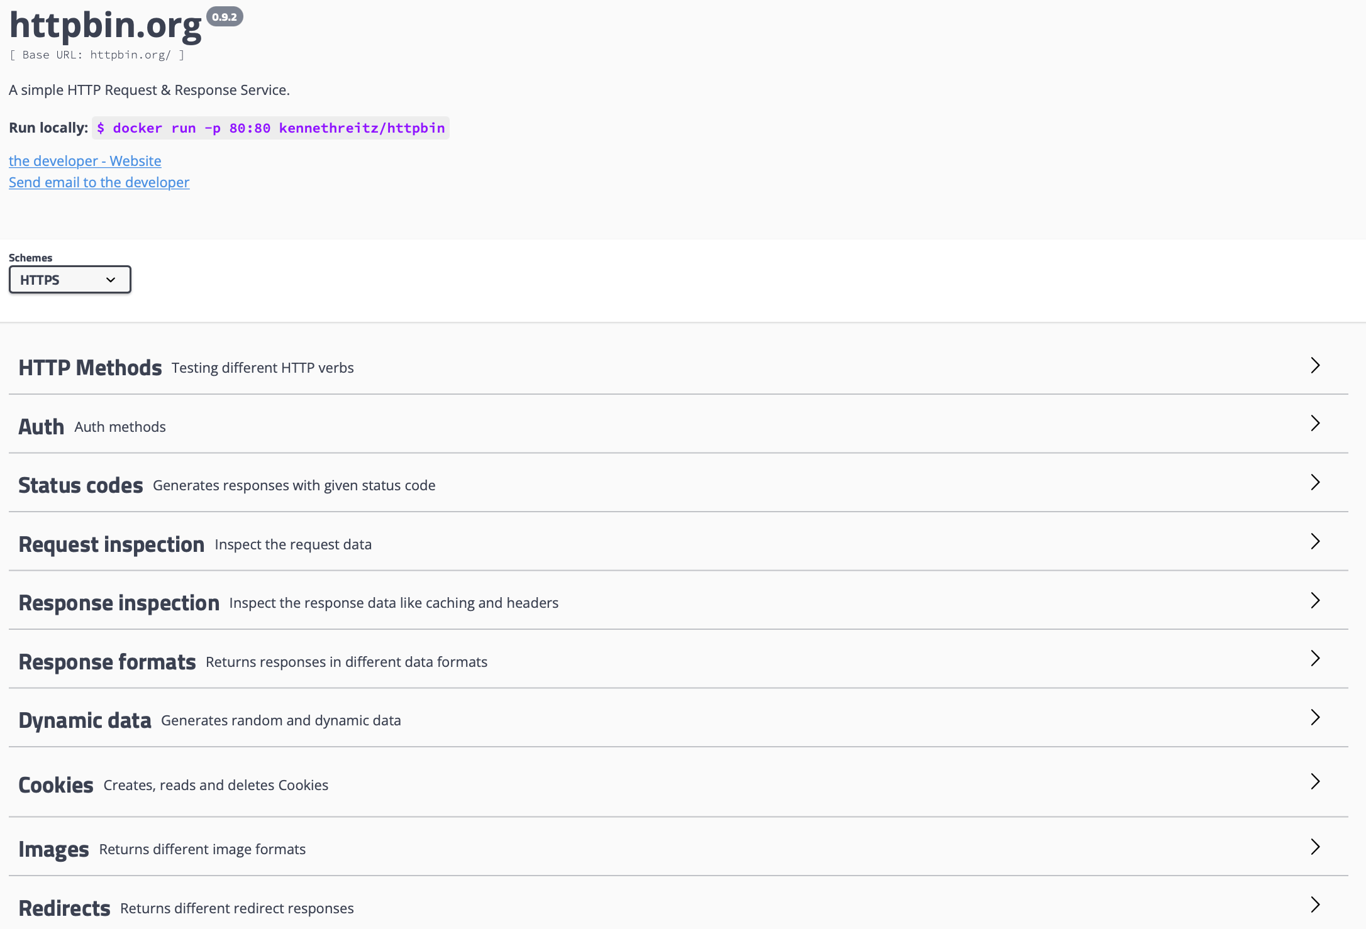Screen dimensions: 1366x929
Task: Click arrow icon on Cookies row
Action: (x=1314, y=781)
